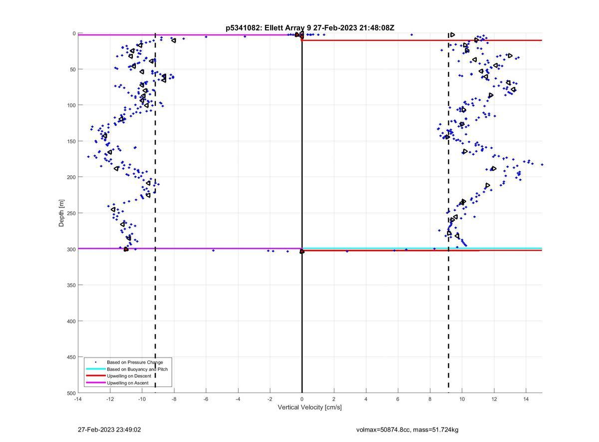599x442 pixels.
Task: Click the velocity axis tick label "-2"
Action: coord(270,399)
